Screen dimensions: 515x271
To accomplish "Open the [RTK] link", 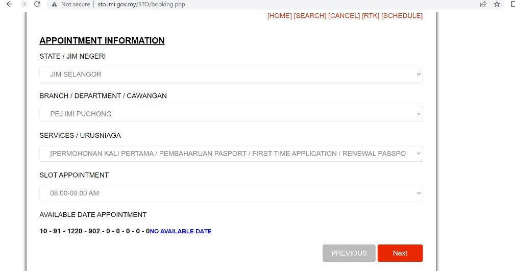I will tap(371, 16).
